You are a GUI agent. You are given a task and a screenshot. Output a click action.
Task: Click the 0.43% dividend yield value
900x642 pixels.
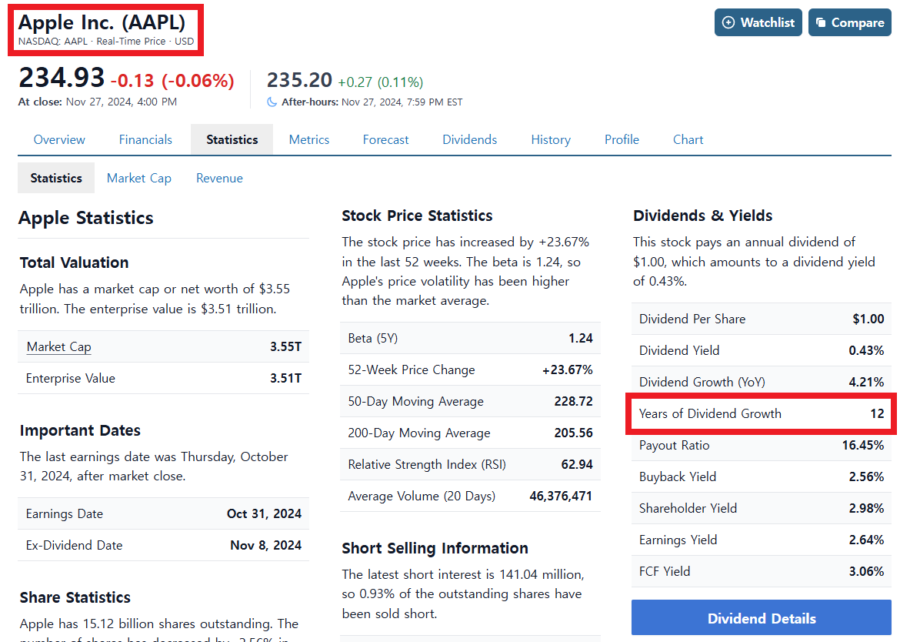tap(866, 351)
